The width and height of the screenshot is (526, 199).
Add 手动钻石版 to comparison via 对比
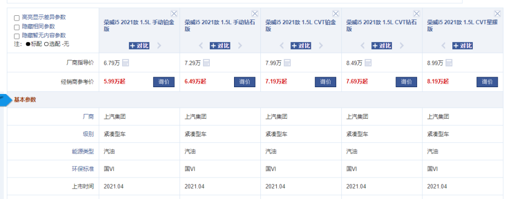click(220, 46)
